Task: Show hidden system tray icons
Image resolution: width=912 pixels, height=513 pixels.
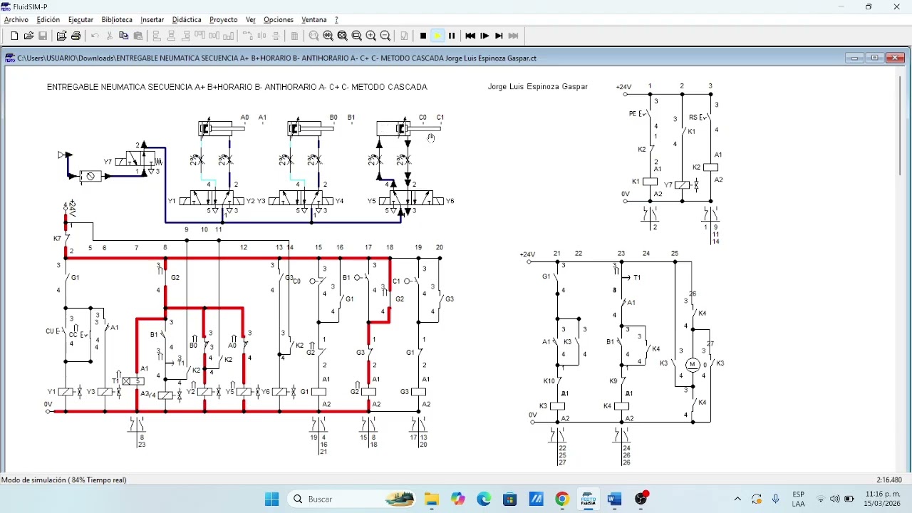Action: point(737,499)
